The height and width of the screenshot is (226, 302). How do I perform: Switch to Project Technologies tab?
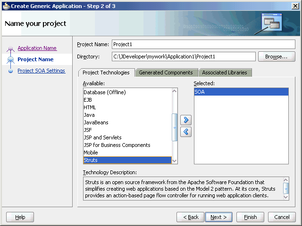tap(106, 73)
